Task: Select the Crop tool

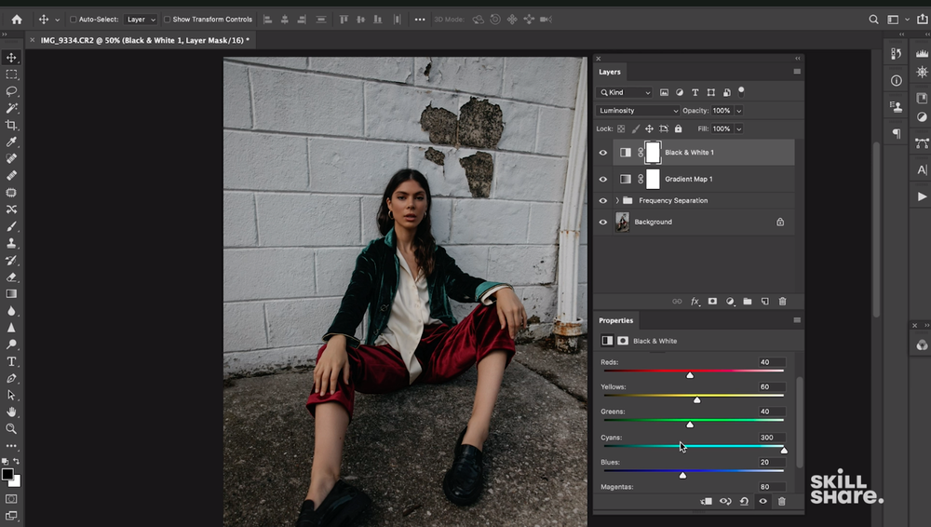Action: tap(11, 125)
